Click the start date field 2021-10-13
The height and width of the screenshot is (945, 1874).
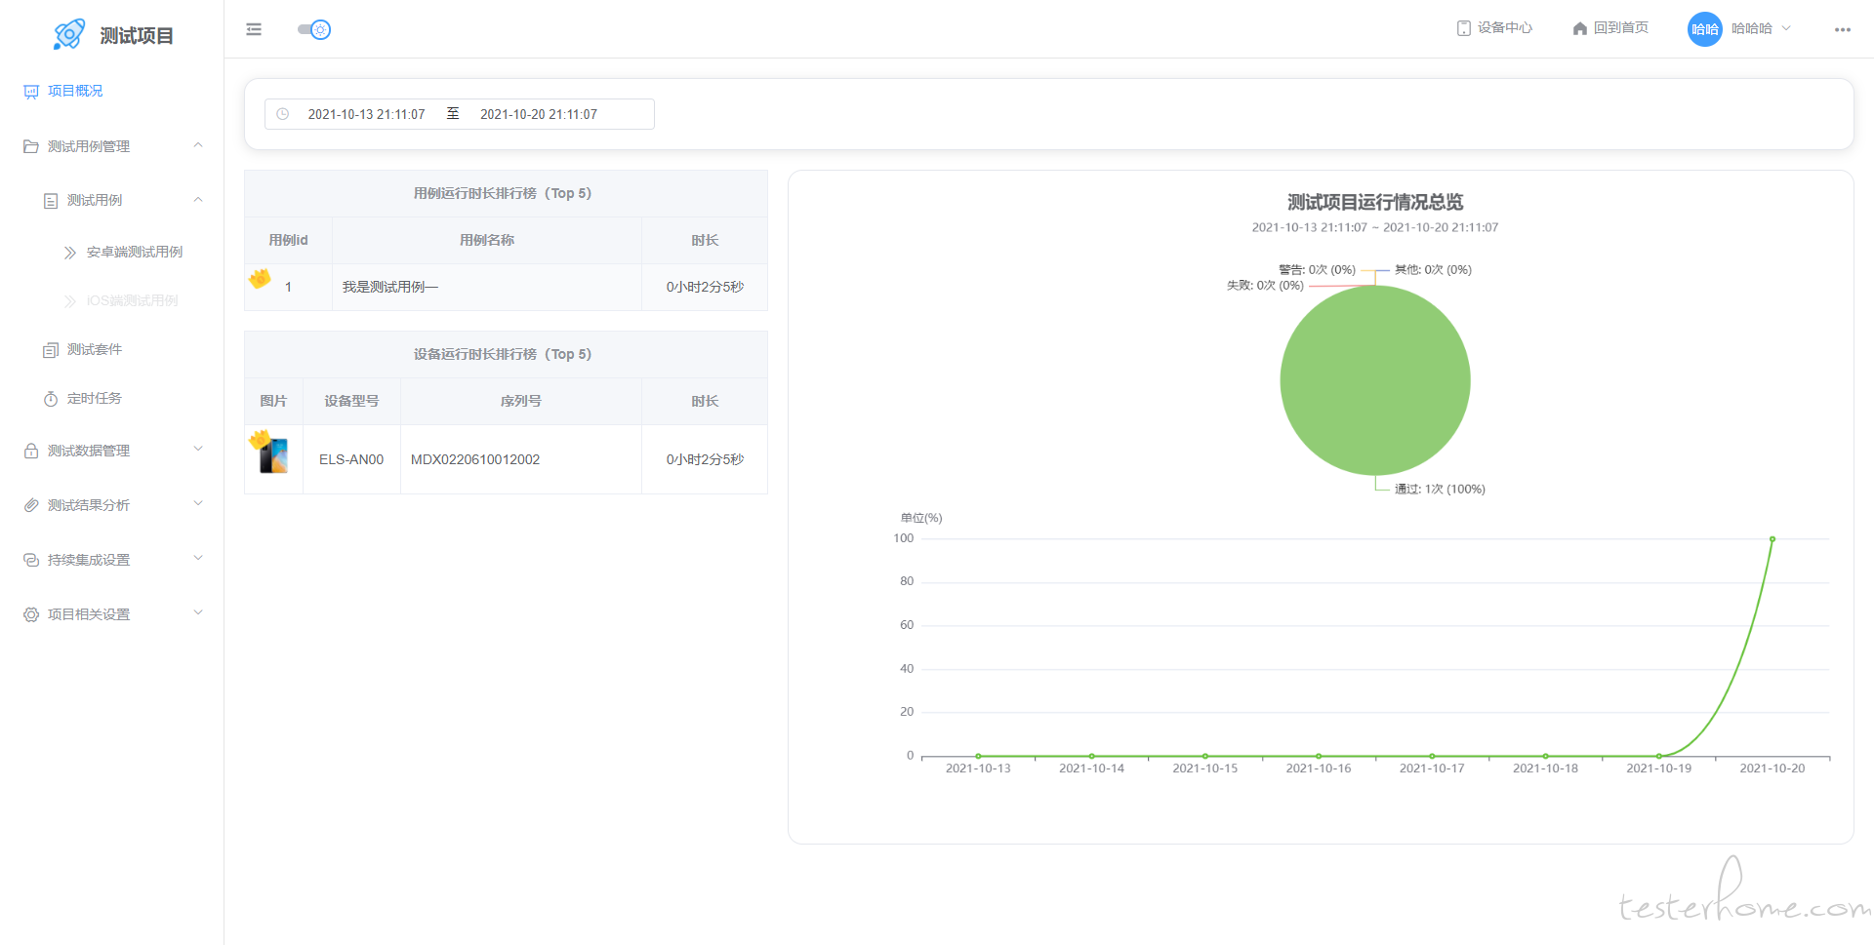pos(366,114)
